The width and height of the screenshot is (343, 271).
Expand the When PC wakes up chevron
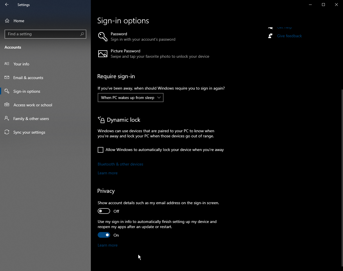point(159,98)
